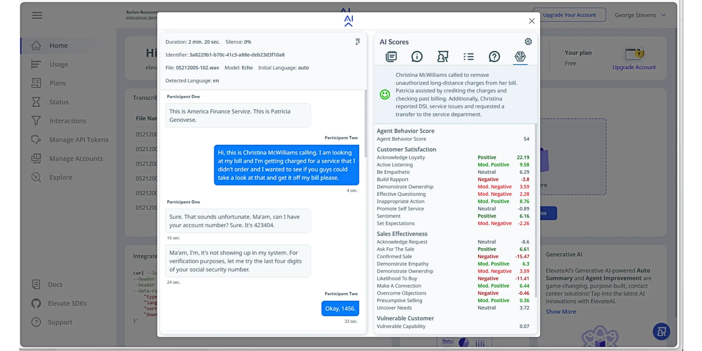Open Interactions in sidebar
Image resolution: width=702 pixels, height=351 pixels.
(68, 121)
